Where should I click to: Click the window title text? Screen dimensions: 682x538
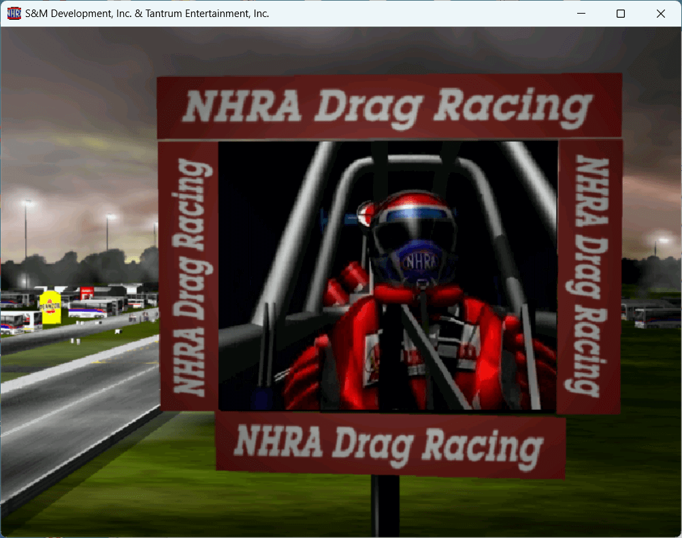(147, 14)
